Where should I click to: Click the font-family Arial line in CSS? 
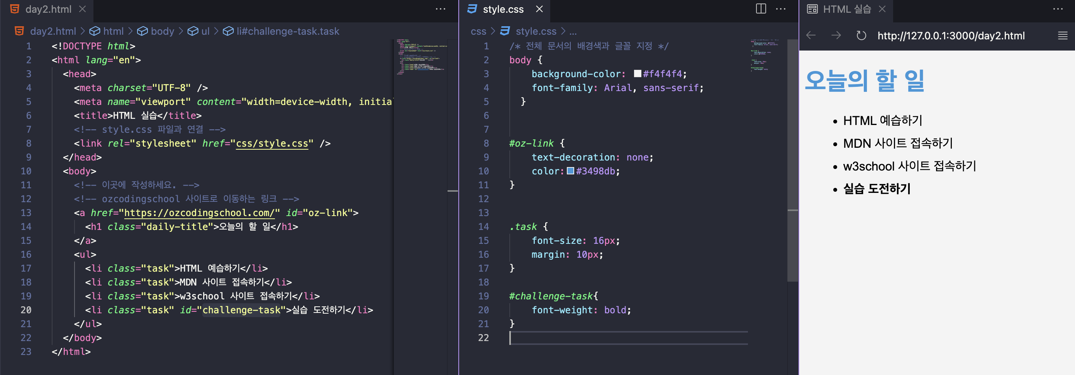[617, 88]
